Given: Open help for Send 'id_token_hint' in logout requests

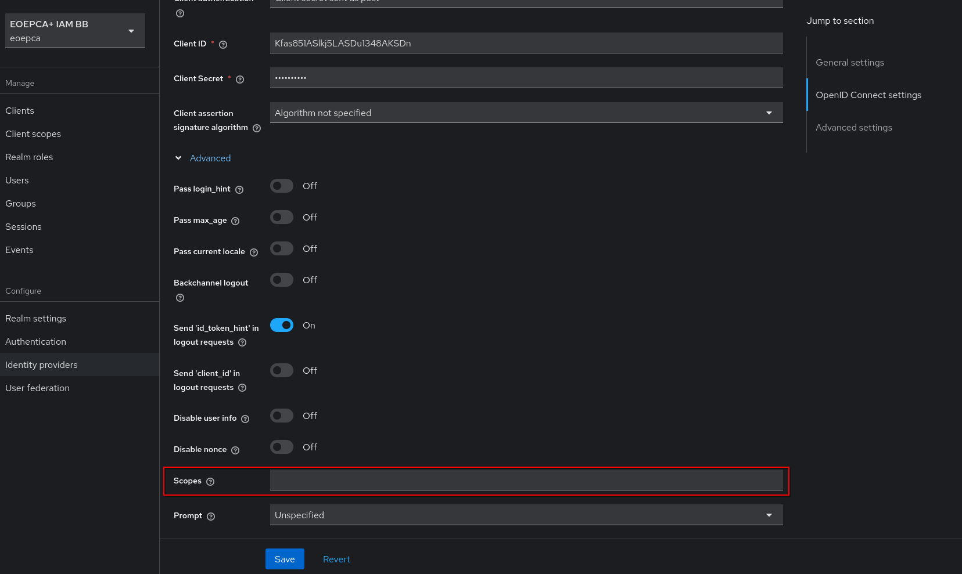Looking at the screenshot, I should [x=242, y=342].
